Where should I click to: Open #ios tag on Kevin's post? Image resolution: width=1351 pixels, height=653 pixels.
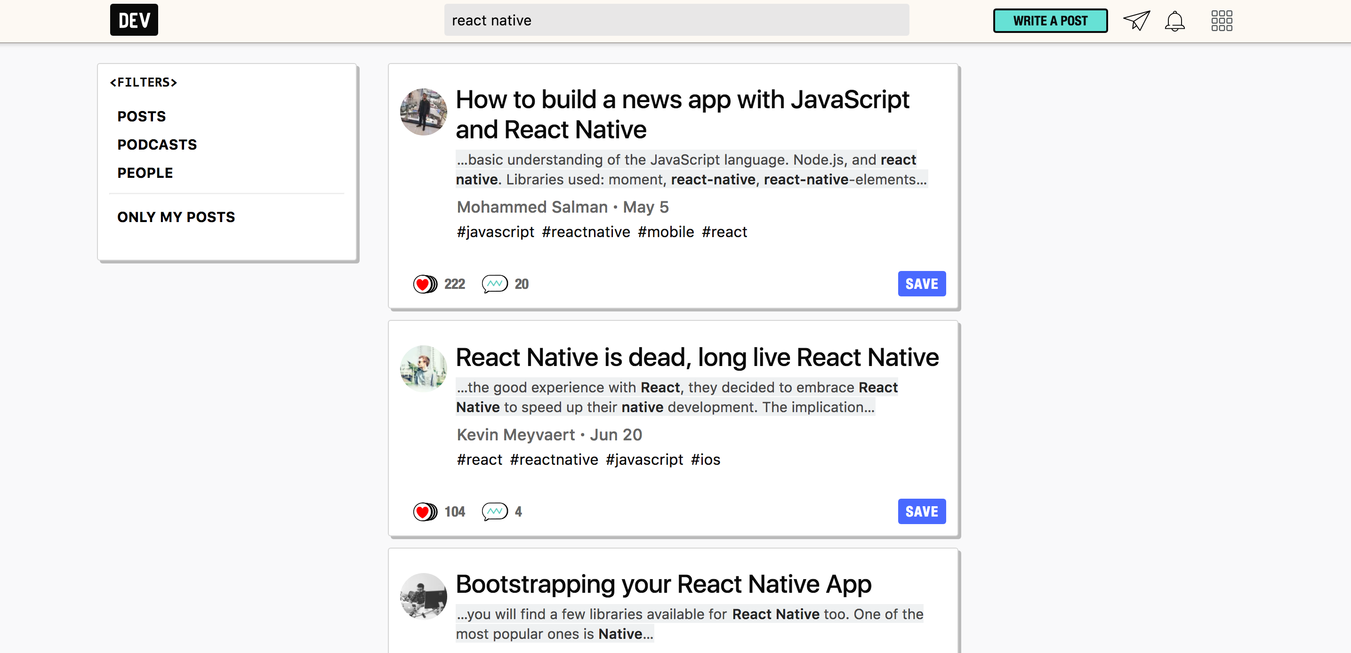coord(706,460)
